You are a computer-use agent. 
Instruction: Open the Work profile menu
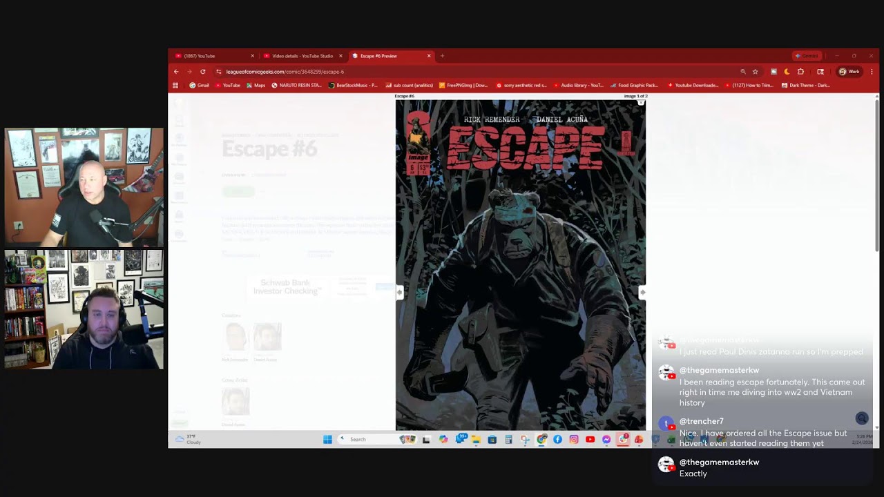849,72
